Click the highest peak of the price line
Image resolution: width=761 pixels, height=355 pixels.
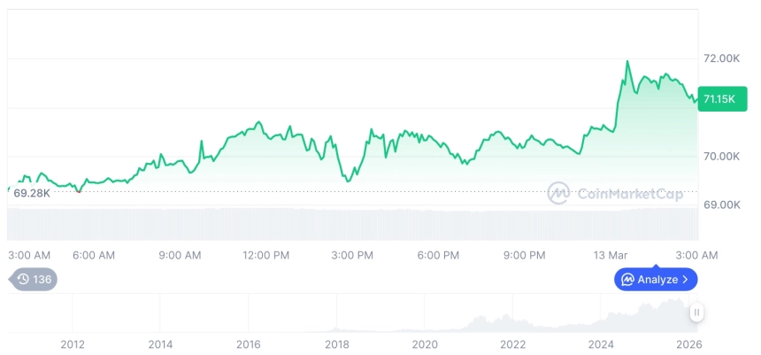627,62
